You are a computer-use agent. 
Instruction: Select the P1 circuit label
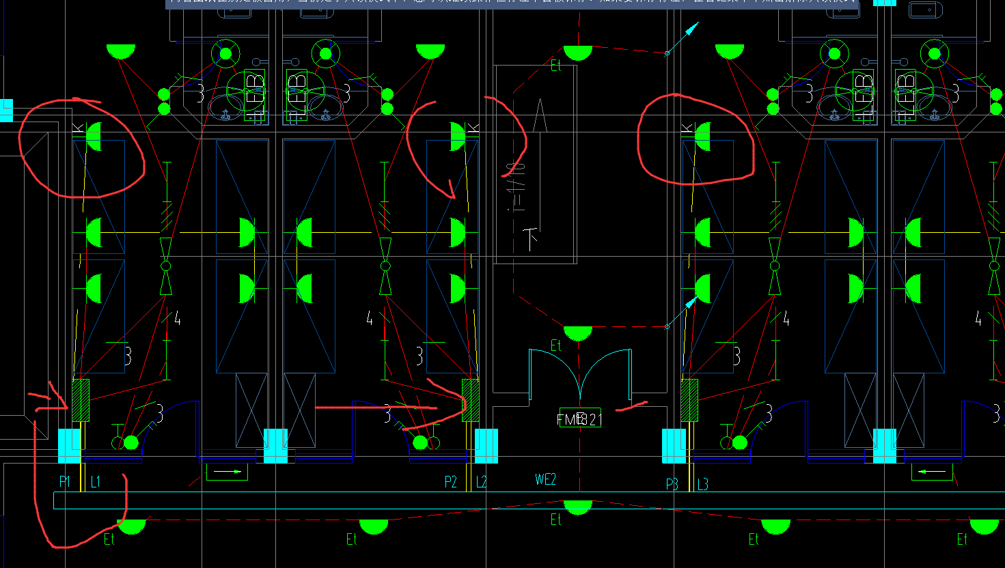tap(65, 482)
